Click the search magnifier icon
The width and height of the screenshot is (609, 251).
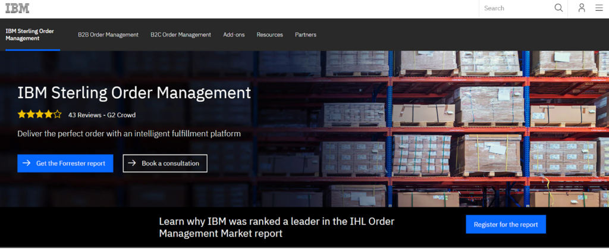coord(558,8)
